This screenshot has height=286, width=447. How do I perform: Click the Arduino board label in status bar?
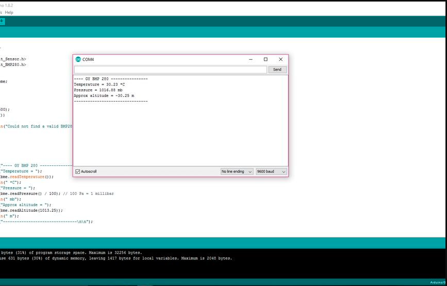438,282
